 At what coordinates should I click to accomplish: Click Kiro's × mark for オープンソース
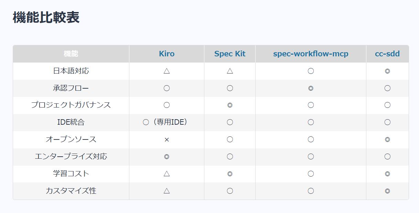click(166, 139)
